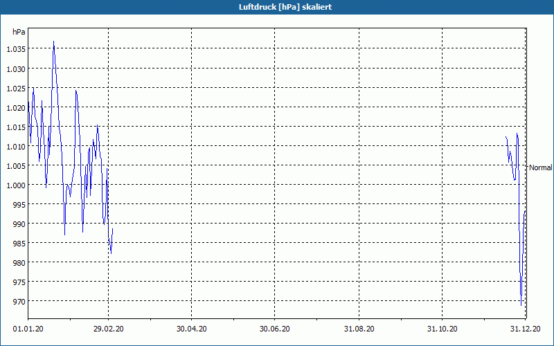Image resolution: width=554 pixels, height=346 pixels.
Task: Click the 970 value on the y-axis
Action: (x=19, y=301)
